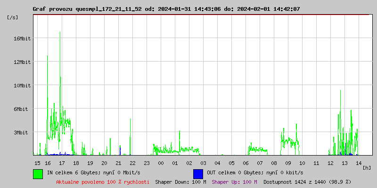
Task: Select the 12Mbit y-axis label
Action: [22, 62]
